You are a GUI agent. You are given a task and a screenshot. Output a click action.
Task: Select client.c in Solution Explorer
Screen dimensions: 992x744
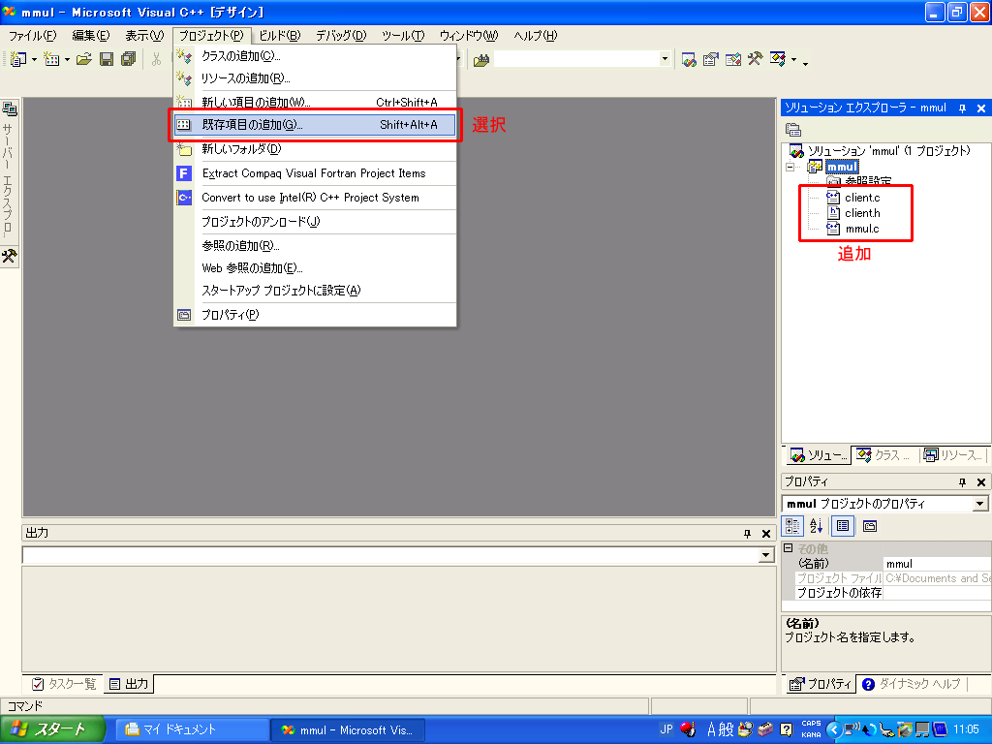tap(861, 198)
